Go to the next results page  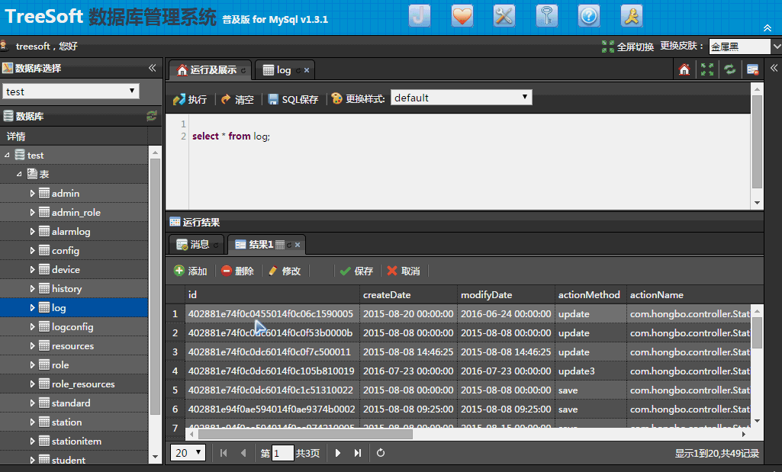[x=338, y=453]
